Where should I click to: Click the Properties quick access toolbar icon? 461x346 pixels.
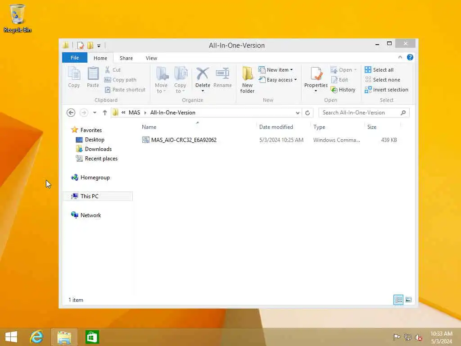pos(80,46)
